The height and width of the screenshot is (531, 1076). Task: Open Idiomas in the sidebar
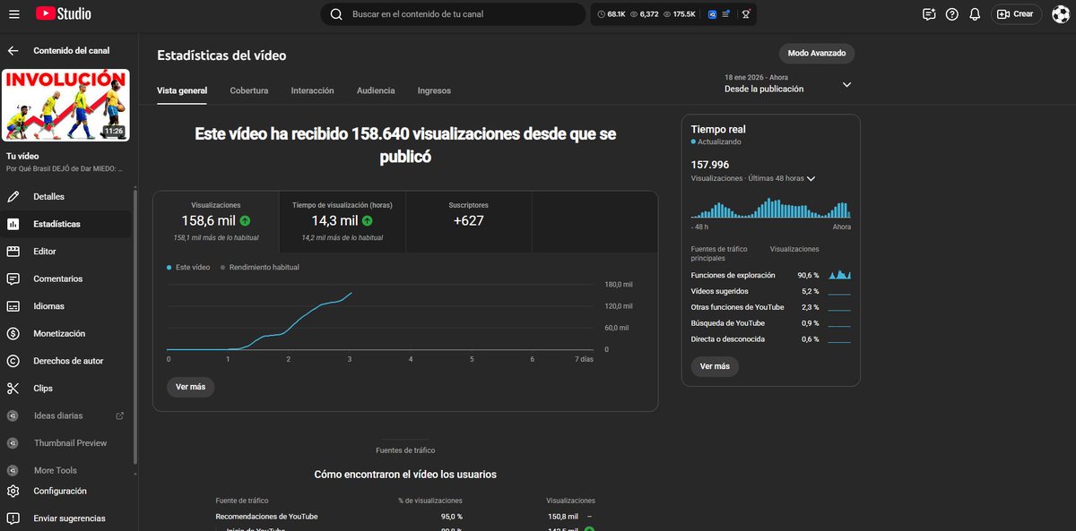pos(66,306)
